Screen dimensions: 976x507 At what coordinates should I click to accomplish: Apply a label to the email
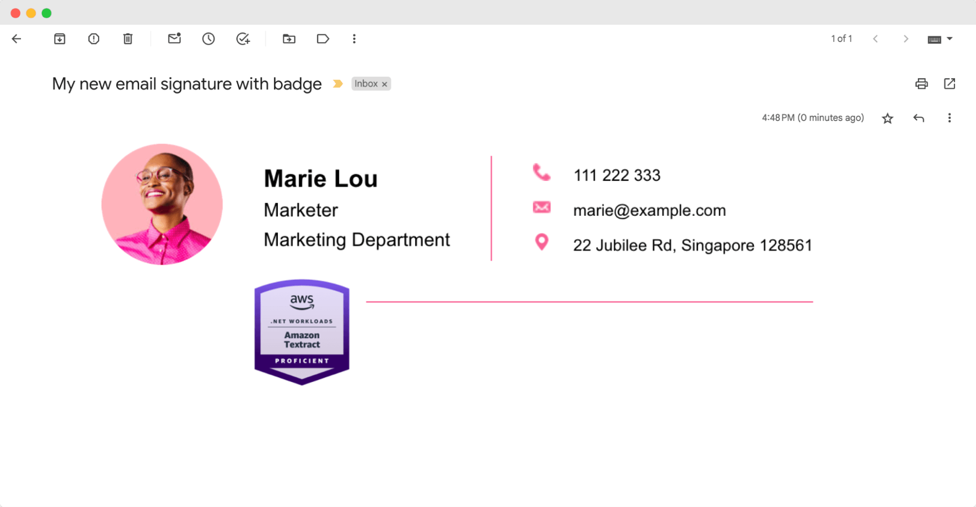click(x=323, y=39)
